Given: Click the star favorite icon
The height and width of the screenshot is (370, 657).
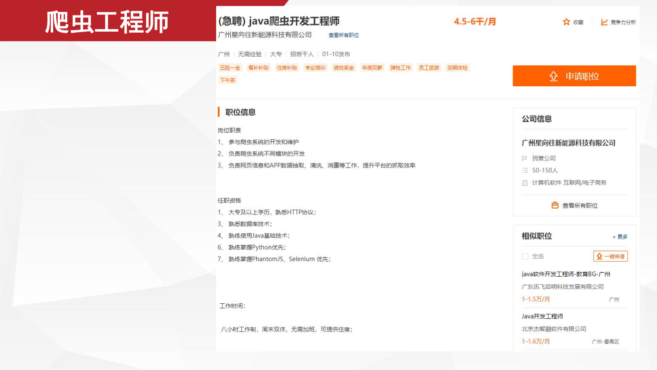Looking at the screenshot, I should click(566, 22).
